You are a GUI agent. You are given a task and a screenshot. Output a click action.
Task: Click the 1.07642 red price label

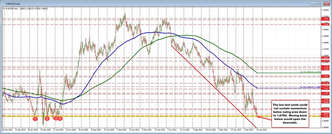325,116
